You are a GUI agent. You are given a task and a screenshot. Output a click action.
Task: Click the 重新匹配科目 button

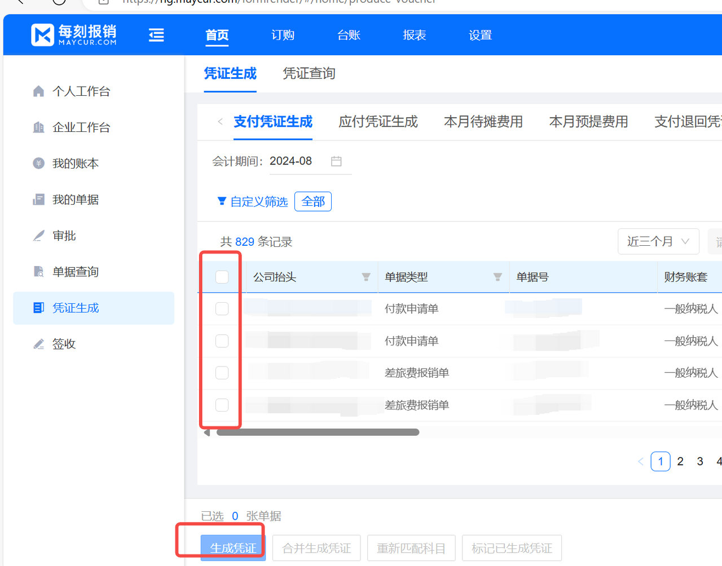[x=411, y=548]
